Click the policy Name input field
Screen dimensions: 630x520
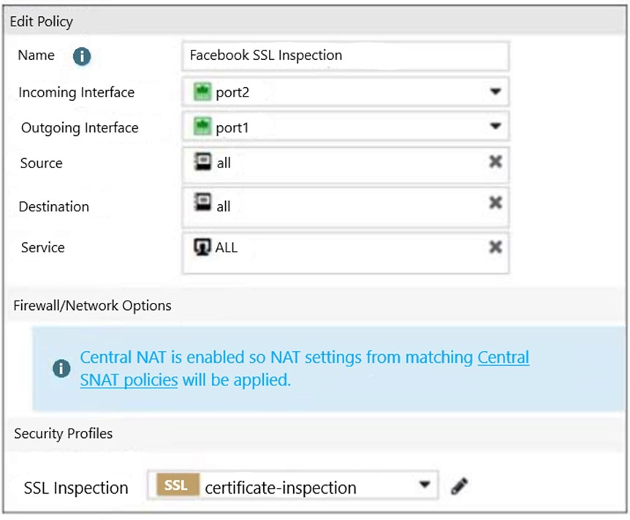346,56
